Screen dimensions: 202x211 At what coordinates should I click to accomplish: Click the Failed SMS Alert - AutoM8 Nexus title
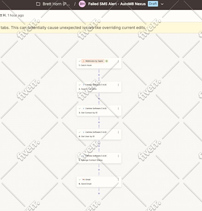click(117, 4)
